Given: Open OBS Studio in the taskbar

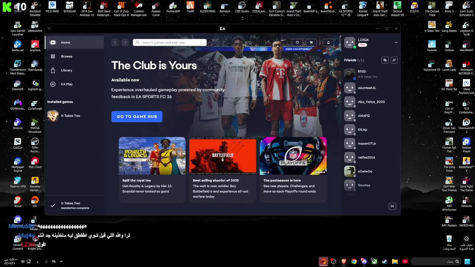Looking at the screenshot, I should pyautogui.click(x=334, y=261).
